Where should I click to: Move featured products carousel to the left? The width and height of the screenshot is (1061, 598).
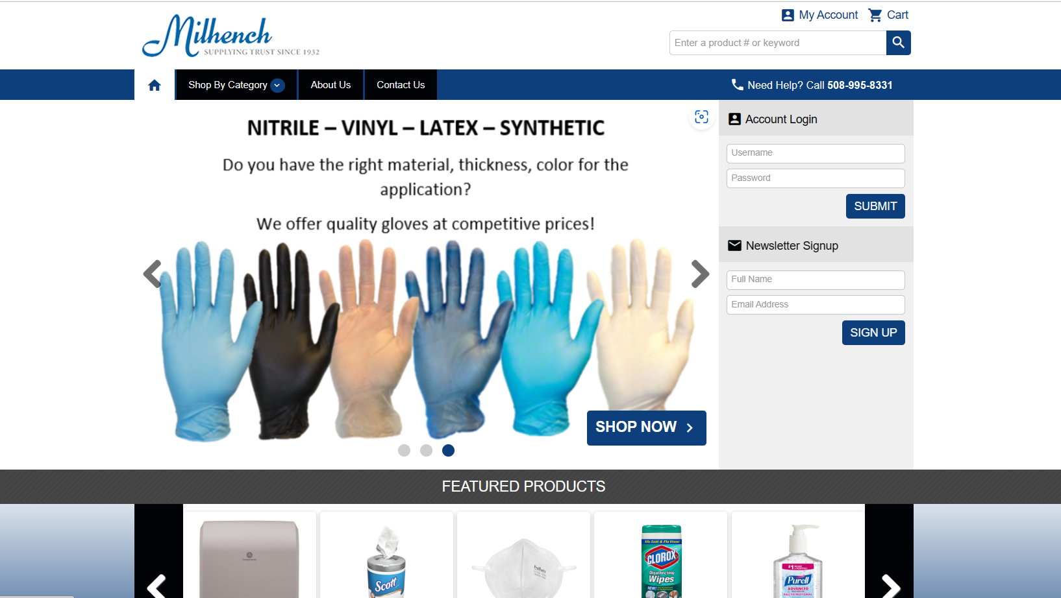[157, 587]
